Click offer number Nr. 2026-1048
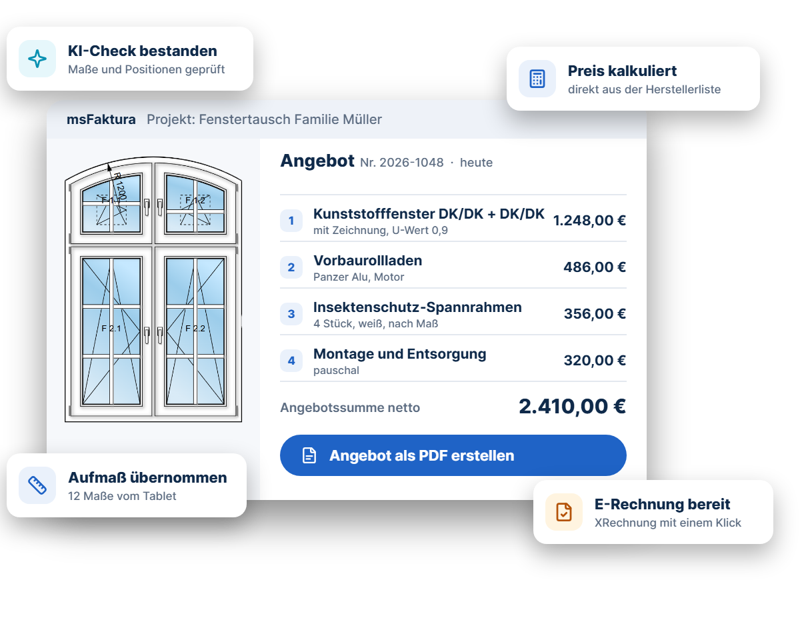 402,163
